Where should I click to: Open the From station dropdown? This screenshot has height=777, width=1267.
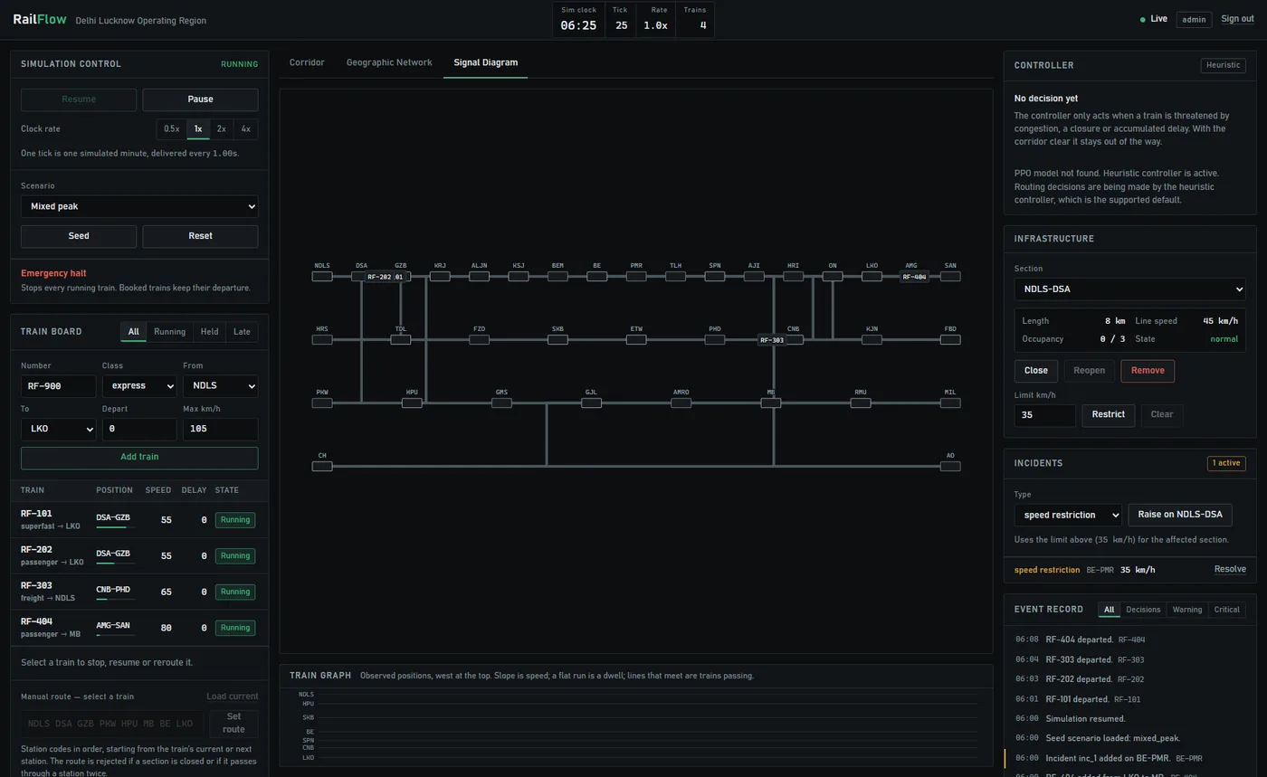(x=220, y=386)
